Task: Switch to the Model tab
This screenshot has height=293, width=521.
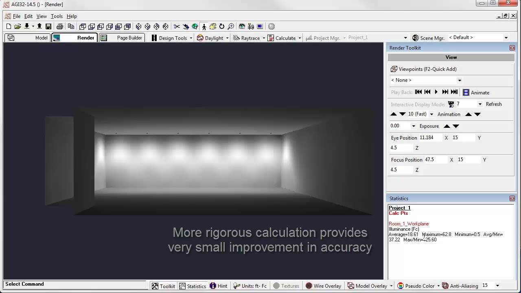Action: (28, 38)
